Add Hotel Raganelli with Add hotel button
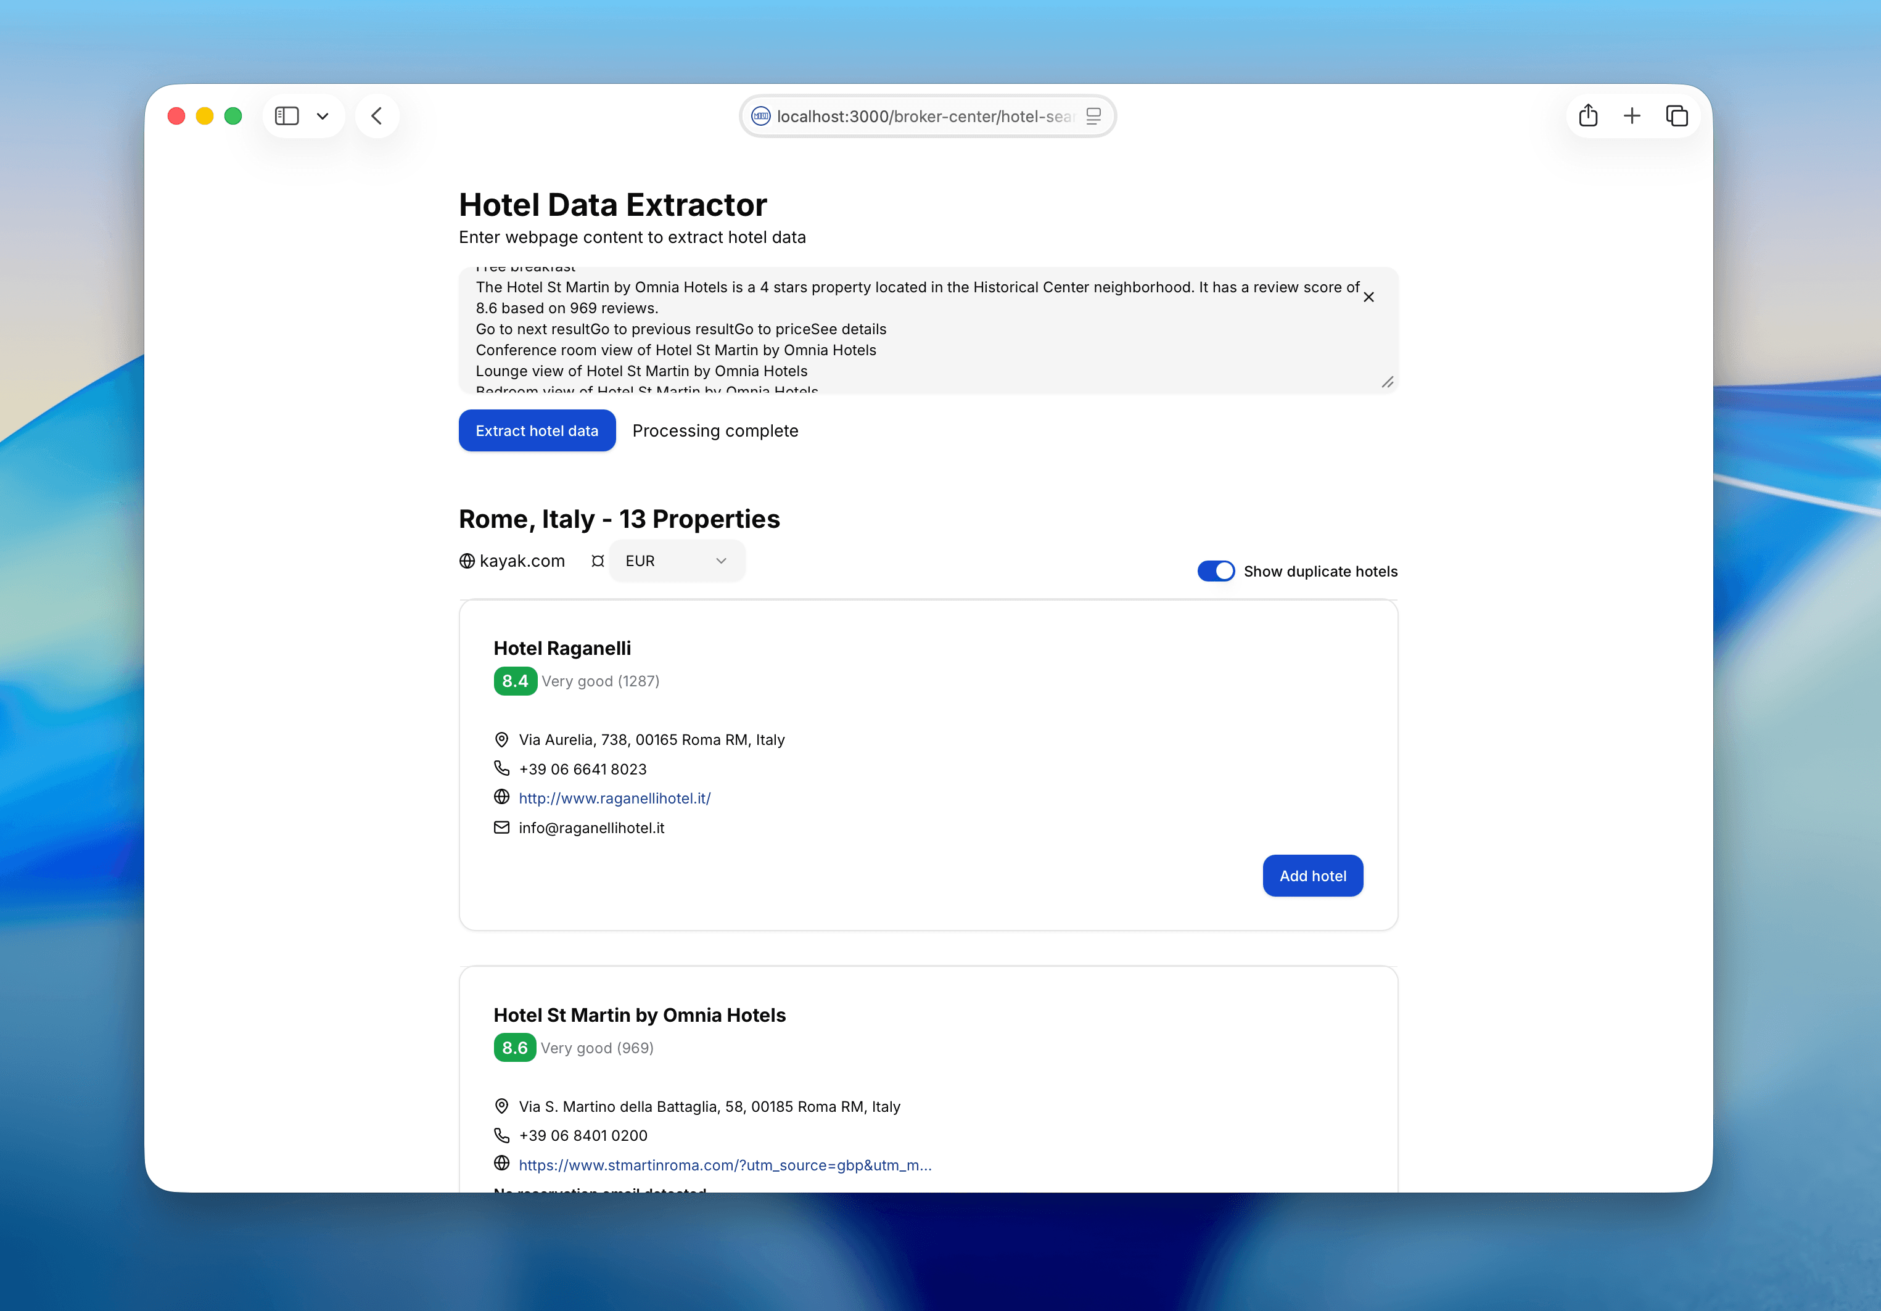The image size is (1881, 1311). pyautogui.click(x=1312, y=876)
